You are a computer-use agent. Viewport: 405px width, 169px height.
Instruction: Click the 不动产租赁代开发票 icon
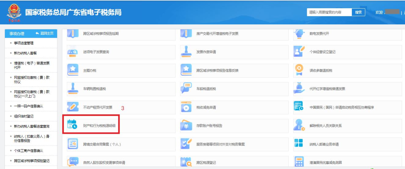tap(73, 107)
